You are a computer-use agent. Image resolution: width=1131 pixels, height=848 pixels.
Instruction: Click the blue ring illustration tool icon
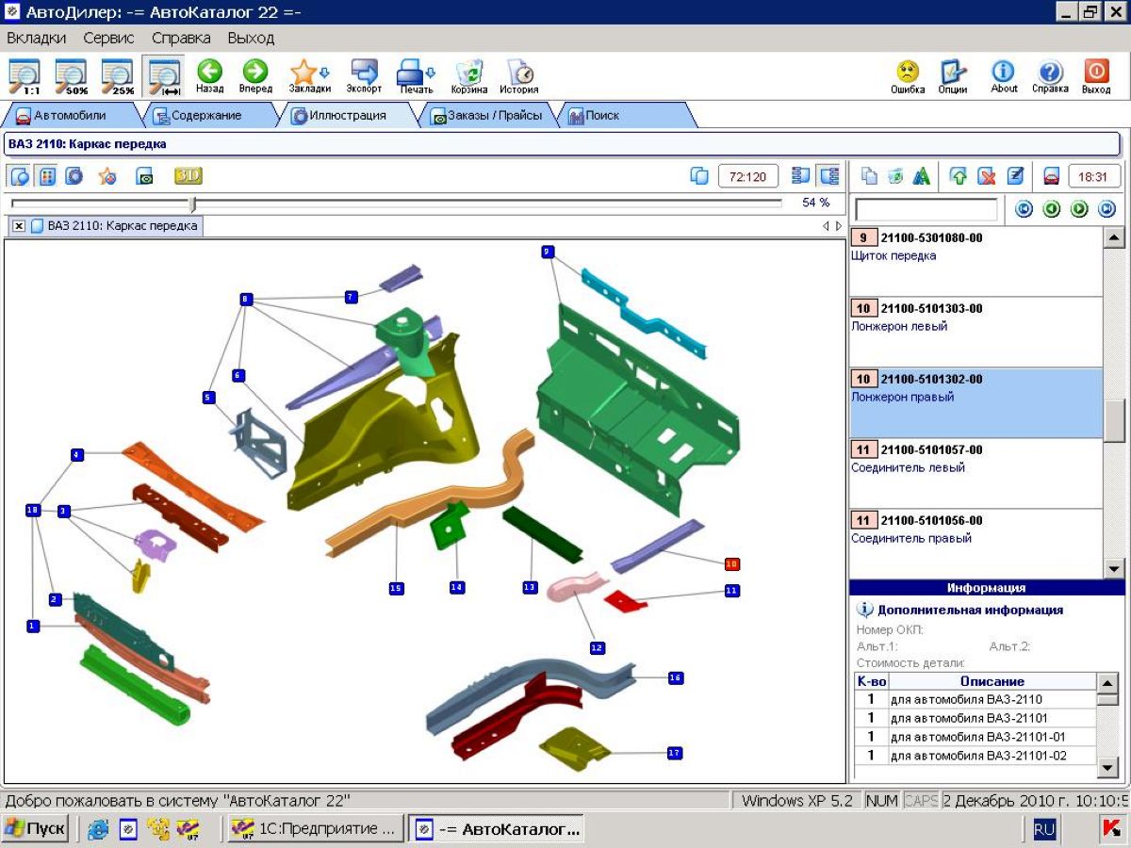(x=74, y=176)
